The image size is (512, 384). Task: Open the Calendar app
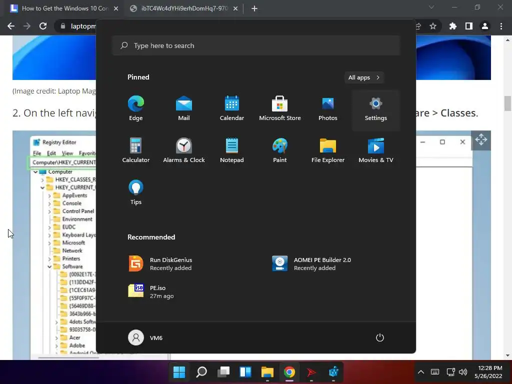click(232, 108)
